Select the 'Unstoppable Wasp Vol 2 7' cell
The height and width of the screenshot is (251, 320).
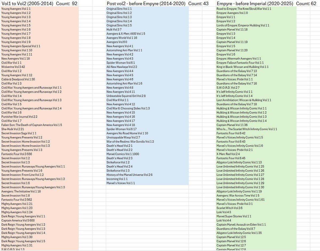123,138
